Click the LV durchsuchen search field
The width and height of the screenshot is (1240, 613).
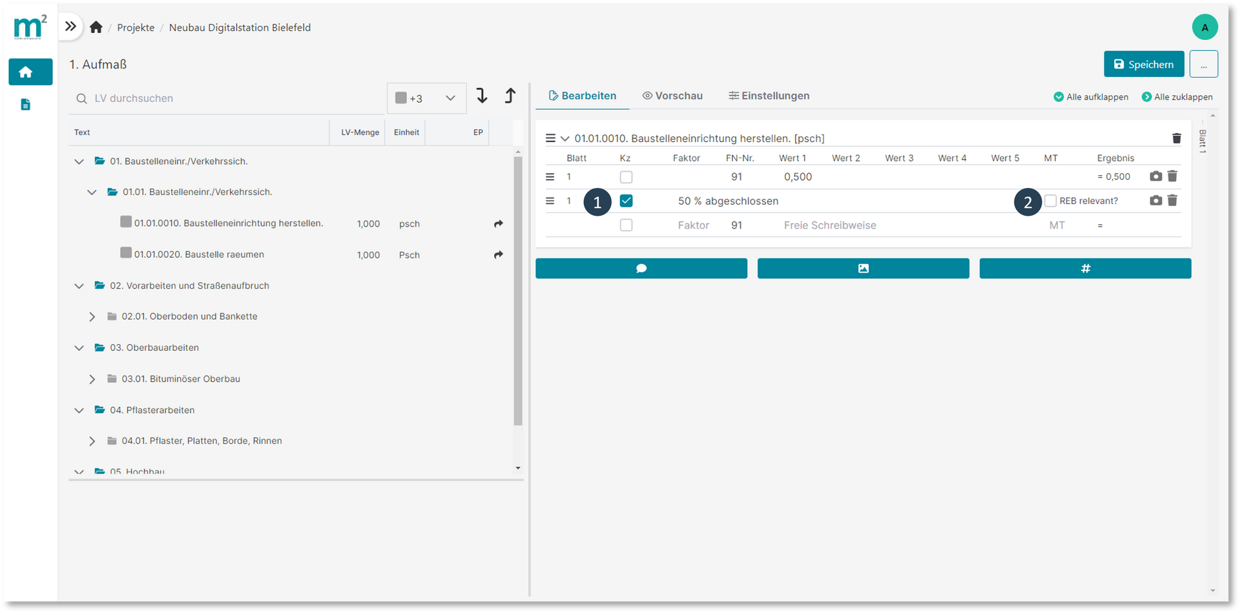[x=226, y=98]
